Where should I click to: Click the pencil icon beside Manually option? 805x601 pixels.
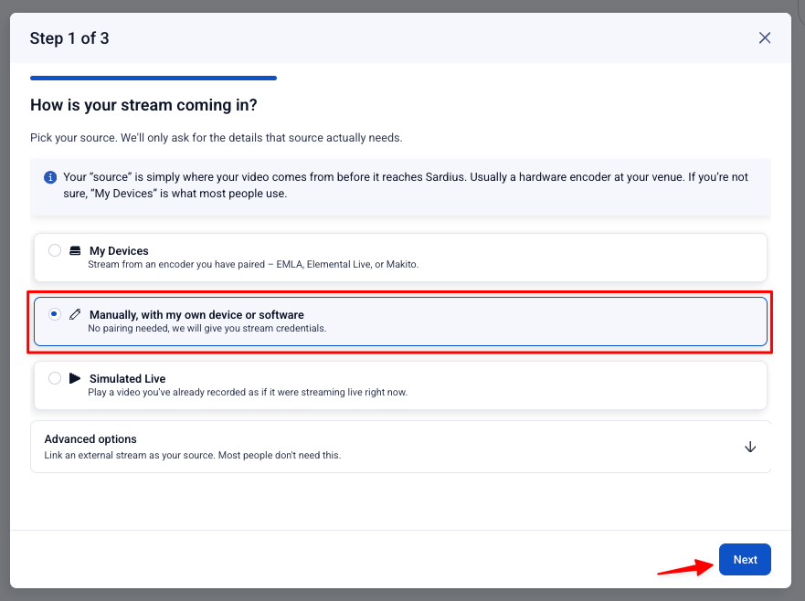point(75,314)
